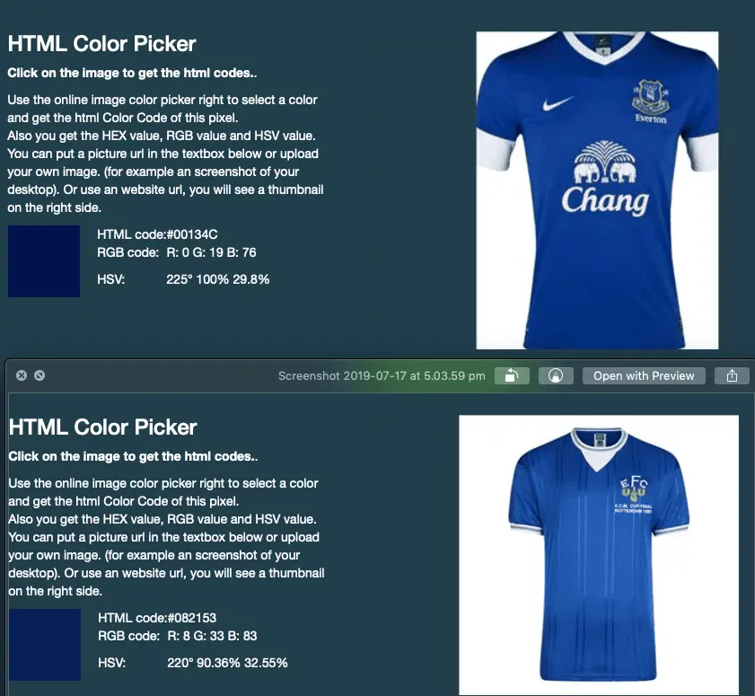This screenshot has width=755, height=696.
Task: Share the screenshot via the share icon
Action: [732, 375]
